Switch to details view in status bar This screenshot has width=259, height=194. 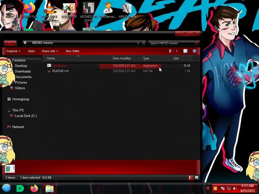pyautogui.click(x=191, y=178)
